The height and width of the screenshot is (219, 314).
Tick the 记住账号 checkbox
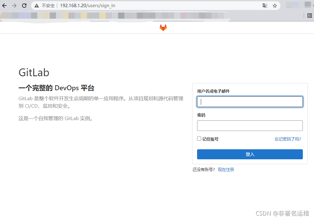coord(199,139)
